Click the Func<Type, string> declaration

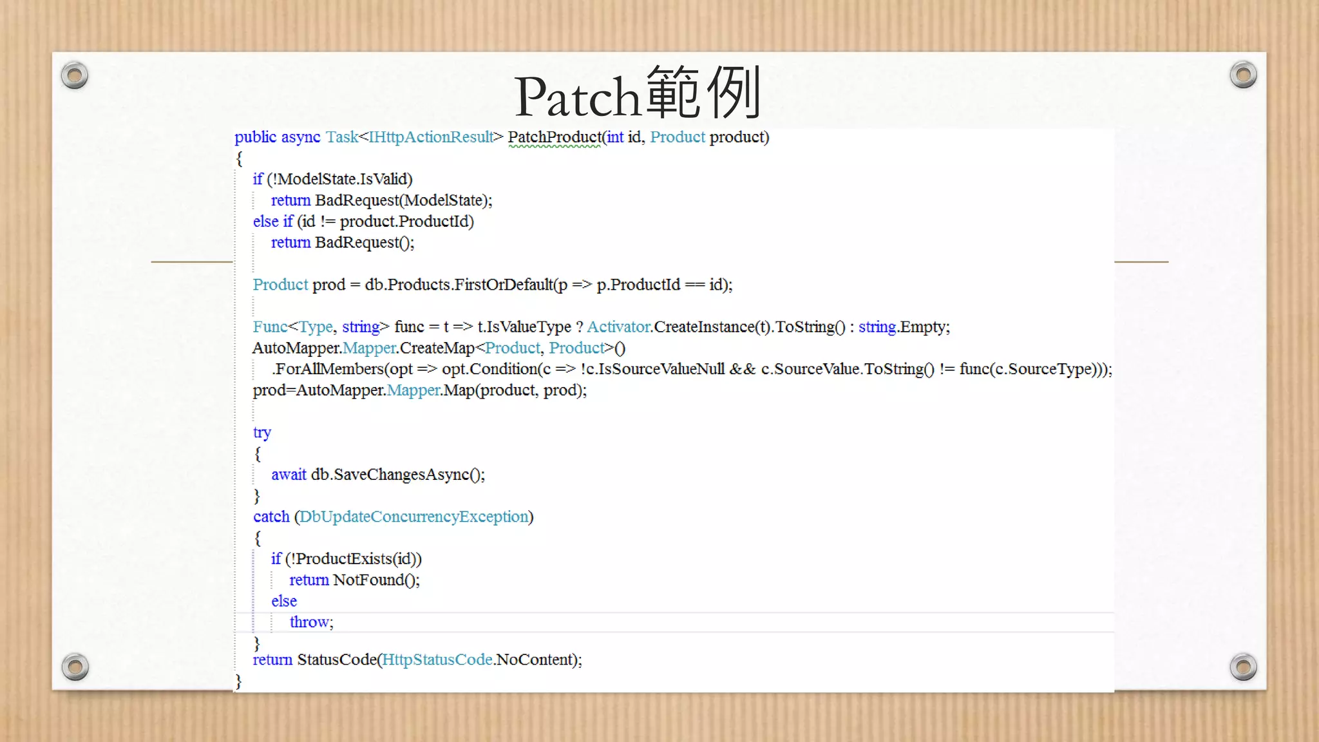pyautogui.click(x=321, y=327)
